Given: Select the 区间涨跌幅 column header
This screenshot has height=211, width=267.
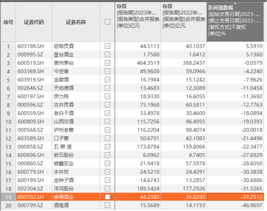Looking at the screenshot, I should point(235,22).
